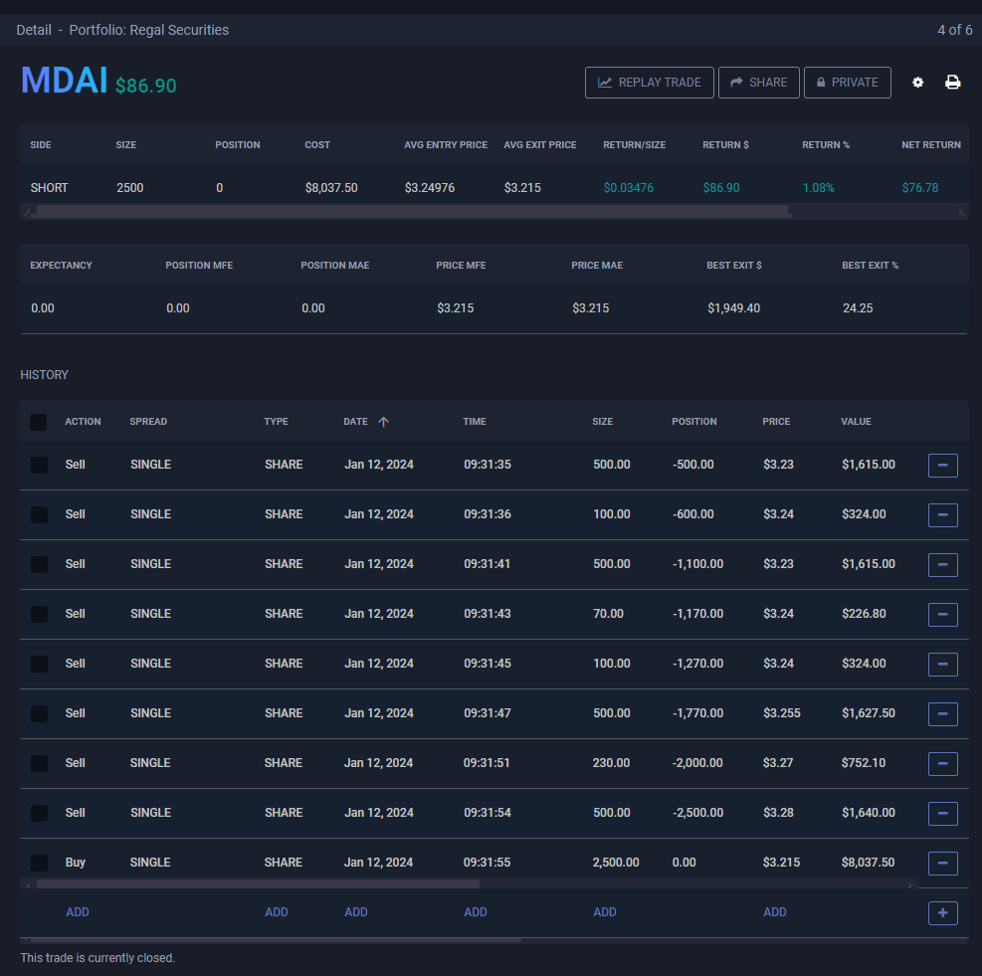Toggle the select-all checkbox in History header
This screenshot has height=976, width=982.
pos(38,422)
